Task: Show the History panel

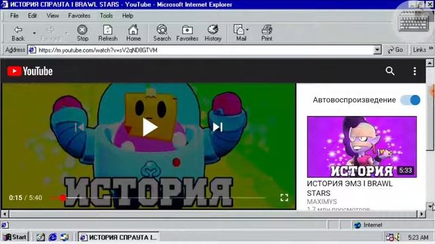Action: pos(213,33)
